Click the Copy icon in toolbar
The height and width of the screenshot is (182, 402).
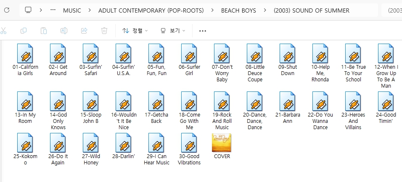coord(23,31)
